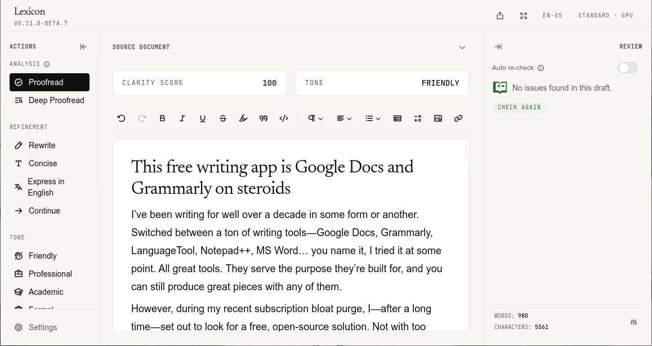Click the Analysis info icon
Viewport: 652px width, 346px height.
[x=47, y=64]
